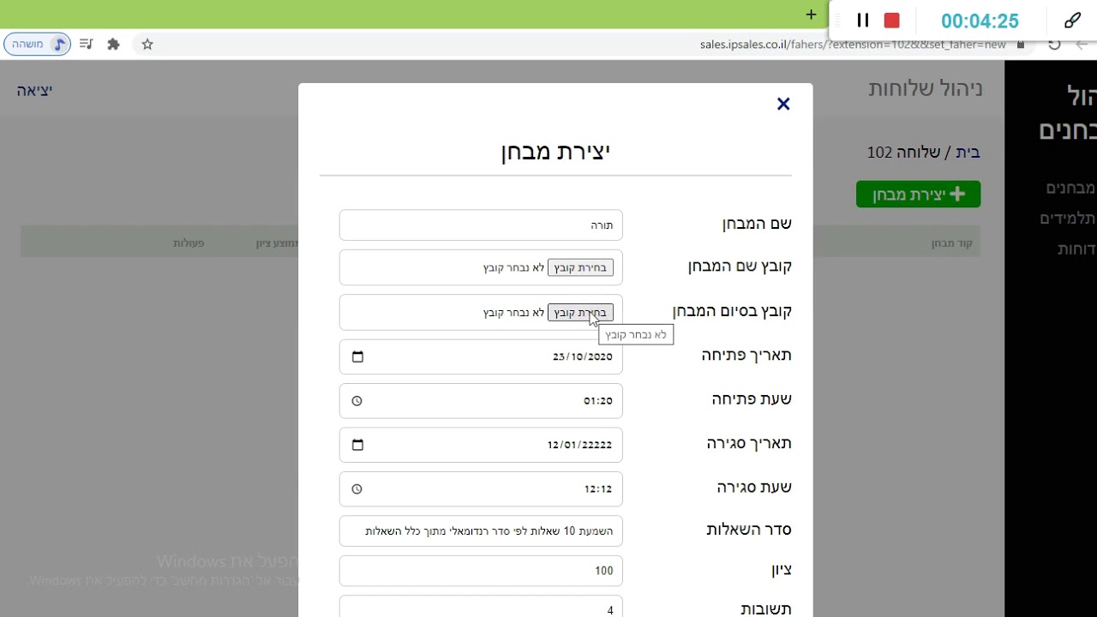Open a new browser tab
The height and width of the screenshot is (617, 1097).
pyautogui.click(x=811, y=14)
